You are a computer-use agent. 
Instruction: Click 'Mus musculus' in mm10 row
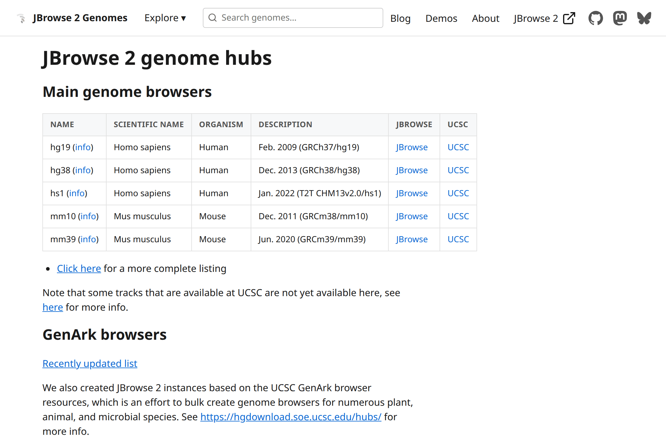pyautogui.click(x=142, y=216)
